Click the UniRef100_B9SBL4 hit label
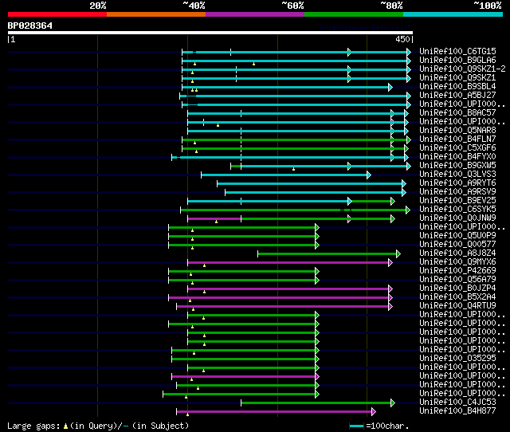 457,87
